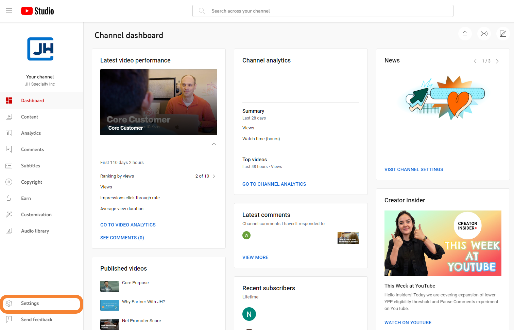Click the Analytics bar chart icon
The height and width of the screenshot is (330, 514).
(9, 133)
